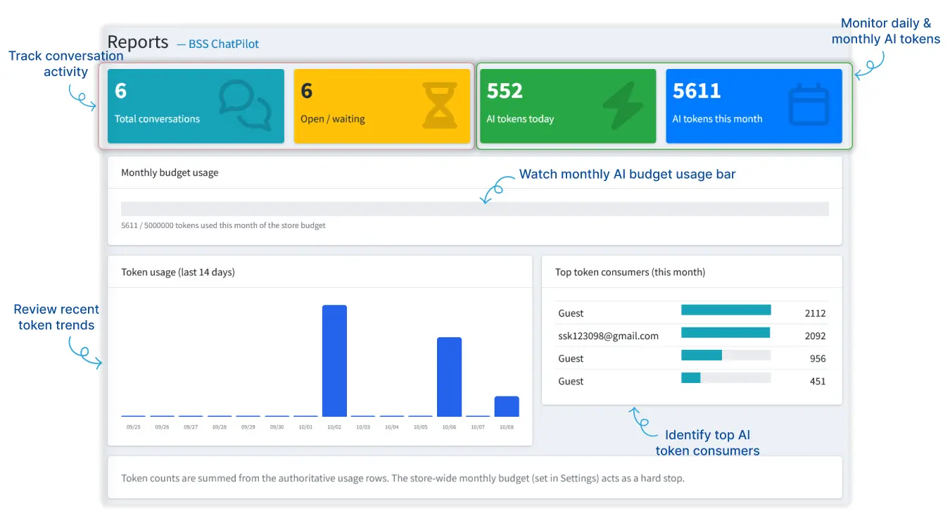Click the calendar icon in AI tokens this month card
The image size is (950, 528).
[809, 105]
